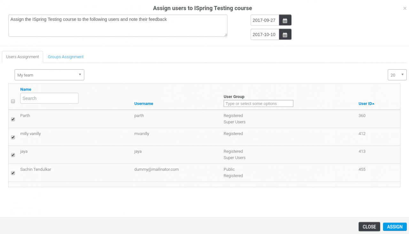This screenshot has width=409, height=234.
Task: Uncheck the checkbox for Parth
Action: tap(13, 119)
